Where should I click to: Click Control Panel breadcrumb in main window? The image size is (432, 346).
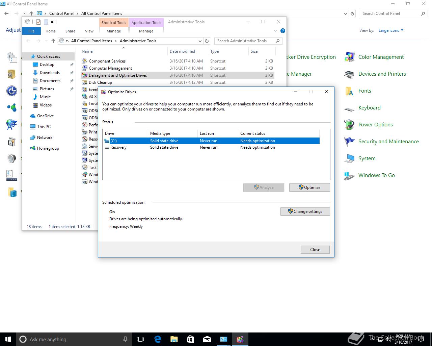[61, 14]
